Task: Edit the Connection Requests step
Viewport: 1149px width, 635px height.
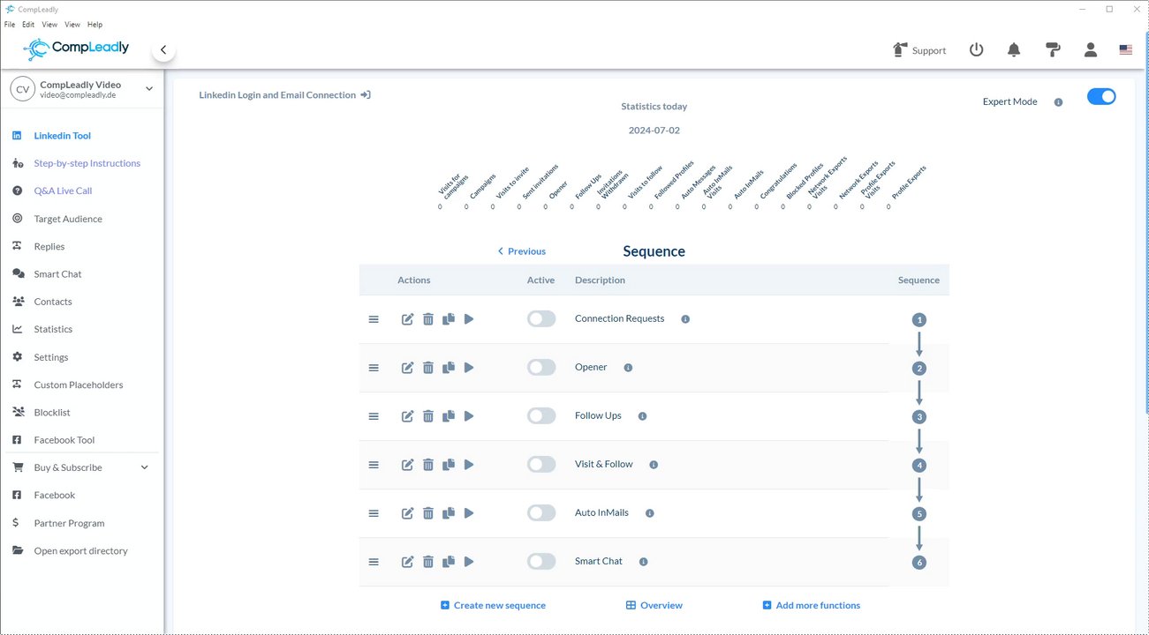Action: 407,319
